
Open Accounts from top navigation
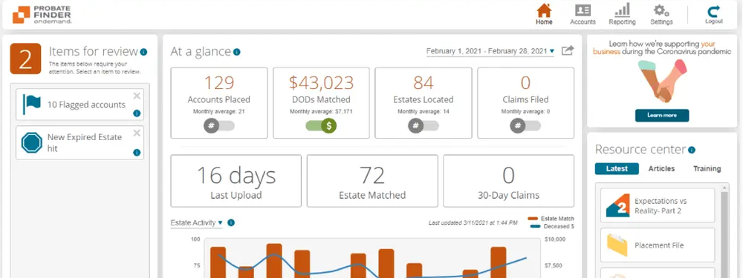pos(583,15)
